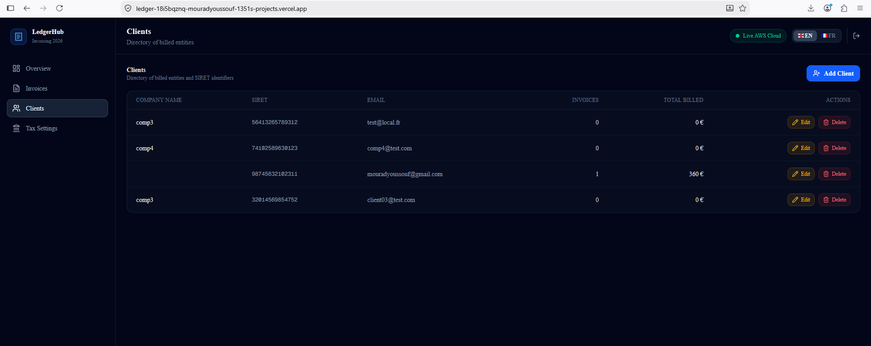Delete the comp4 client

point(834,148)
